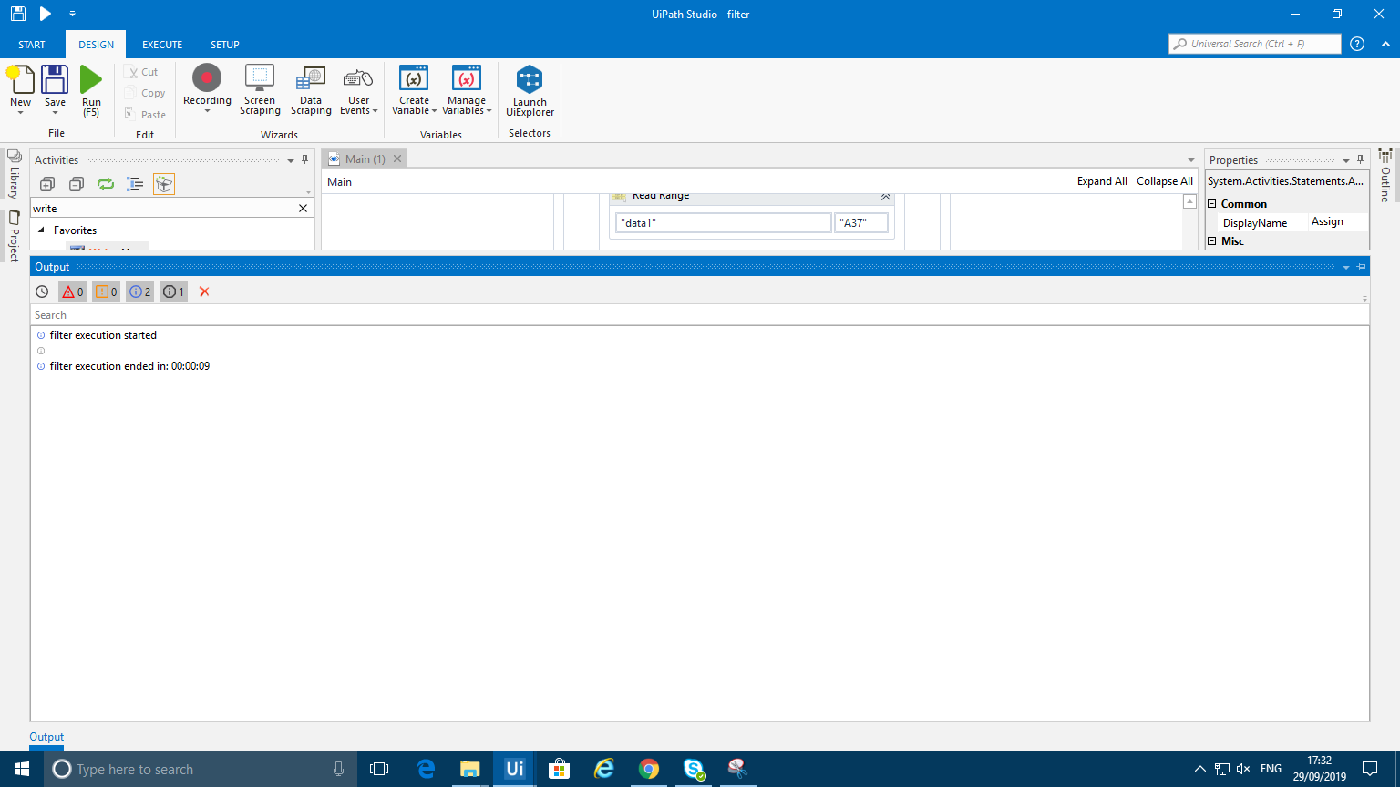Open the Outline side panel tab

(1385, 176)
